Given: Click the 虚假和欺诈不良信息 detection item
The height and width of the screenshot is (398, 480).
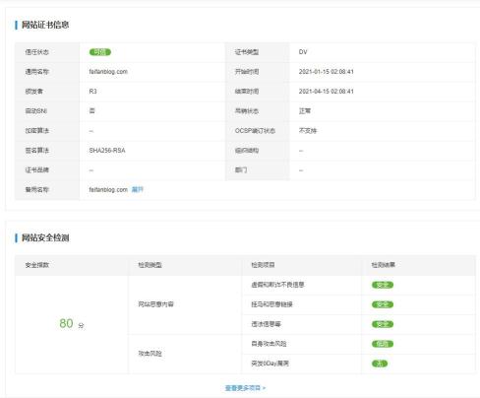Looking at the screenshot, I should (x=277, y=285).
